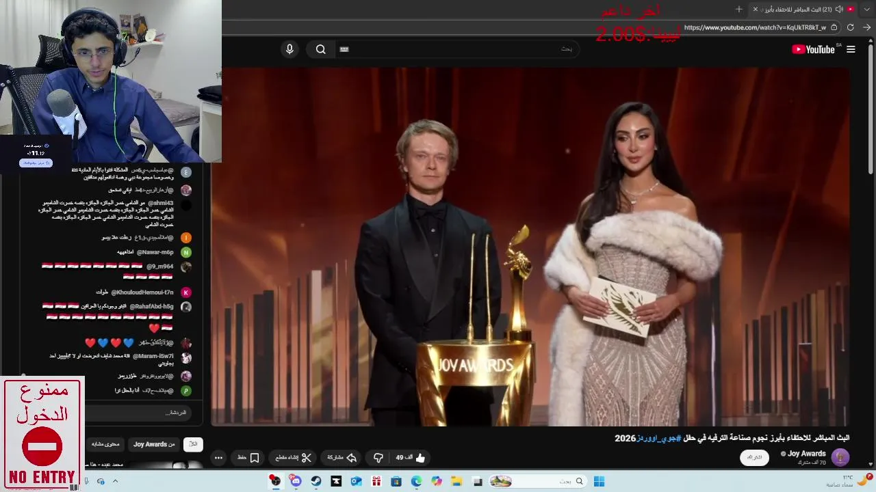Go forward using the browser arrow button
This screenshot has width=876, height=492.
866,27
